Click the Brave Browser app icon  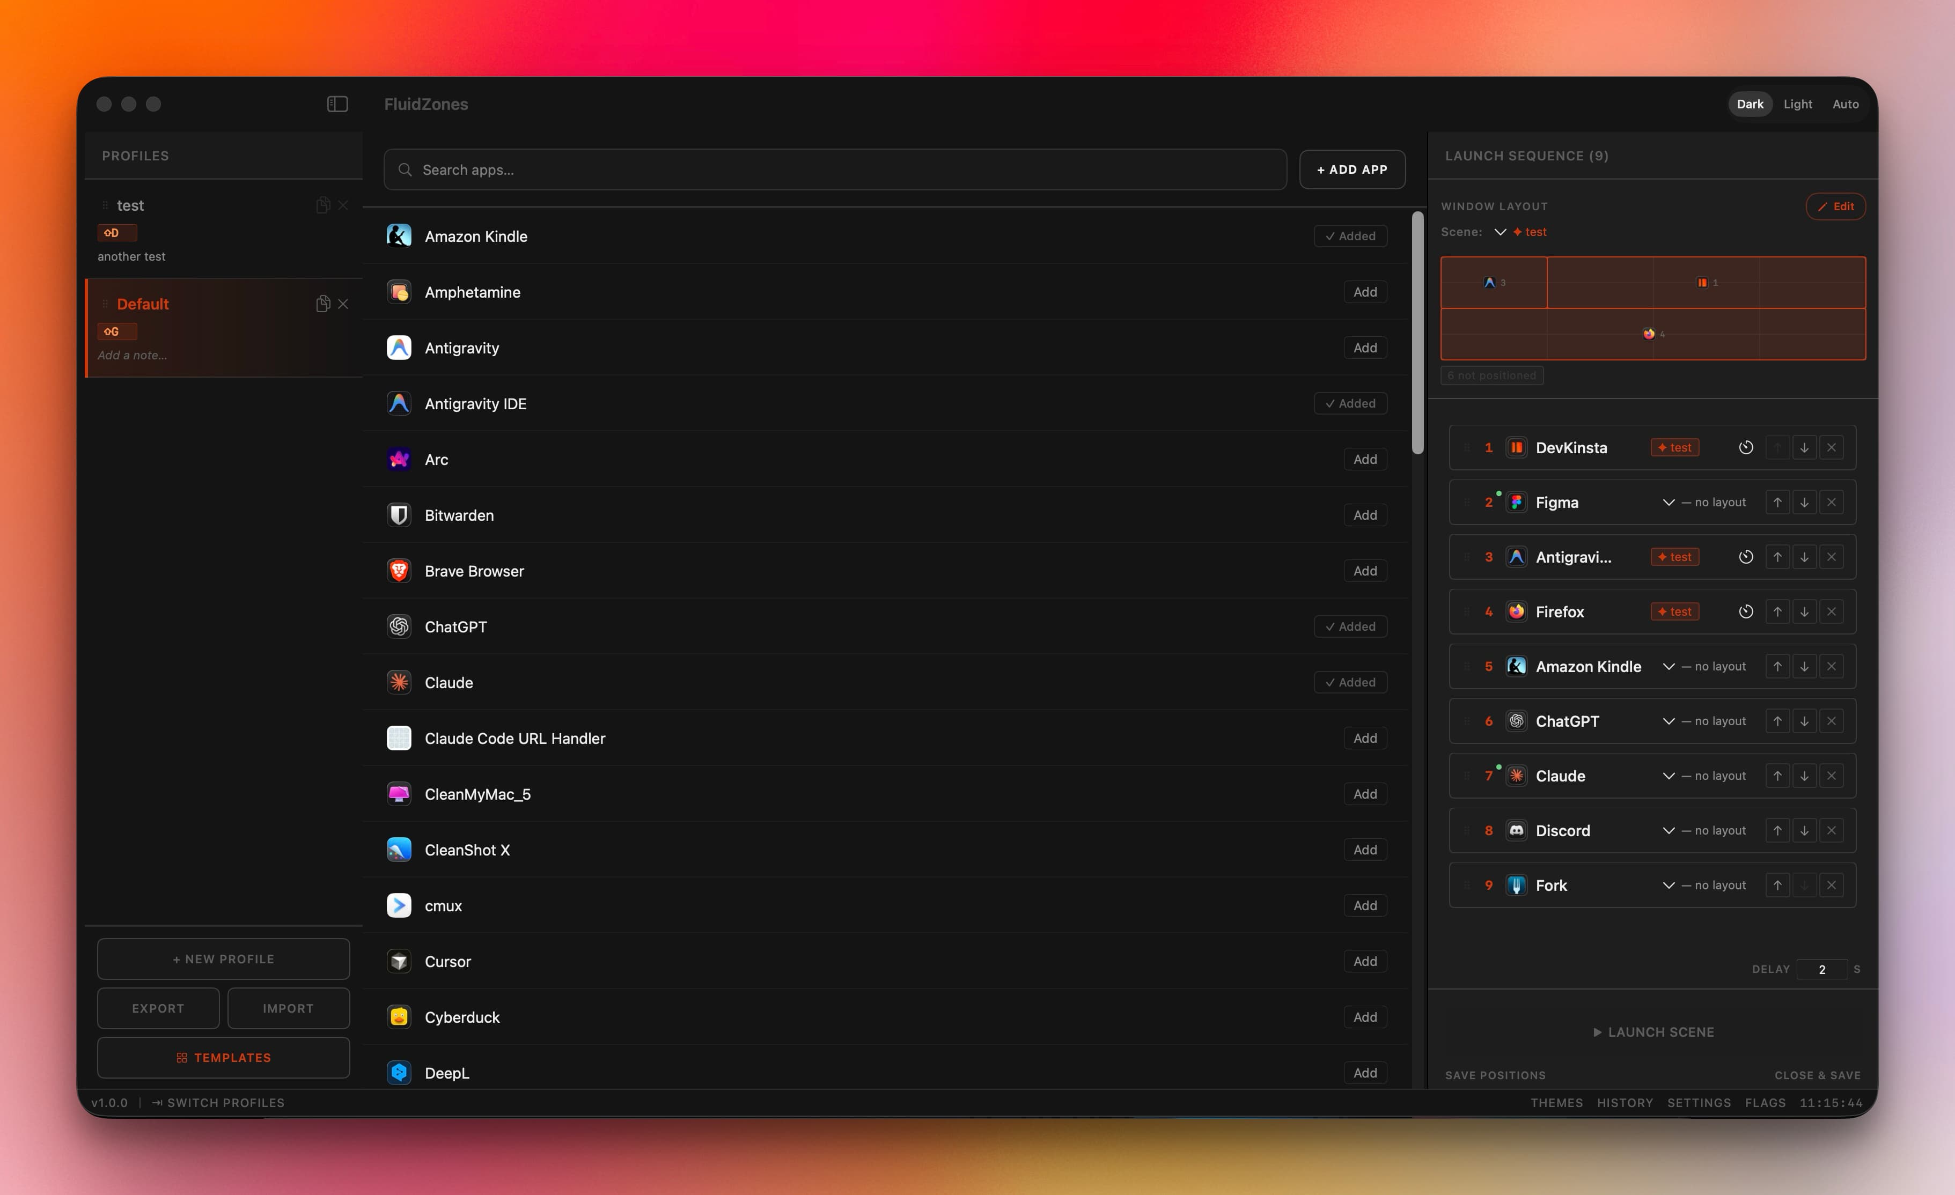pyautogui.click(x=399, y=571)
